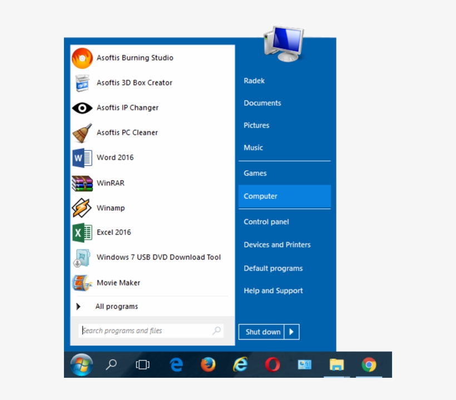The height and width of the screenshot is (400, 456).
Task: Open Asoftis PC Cleaner broom icon
Action: (x=82, y=133)
